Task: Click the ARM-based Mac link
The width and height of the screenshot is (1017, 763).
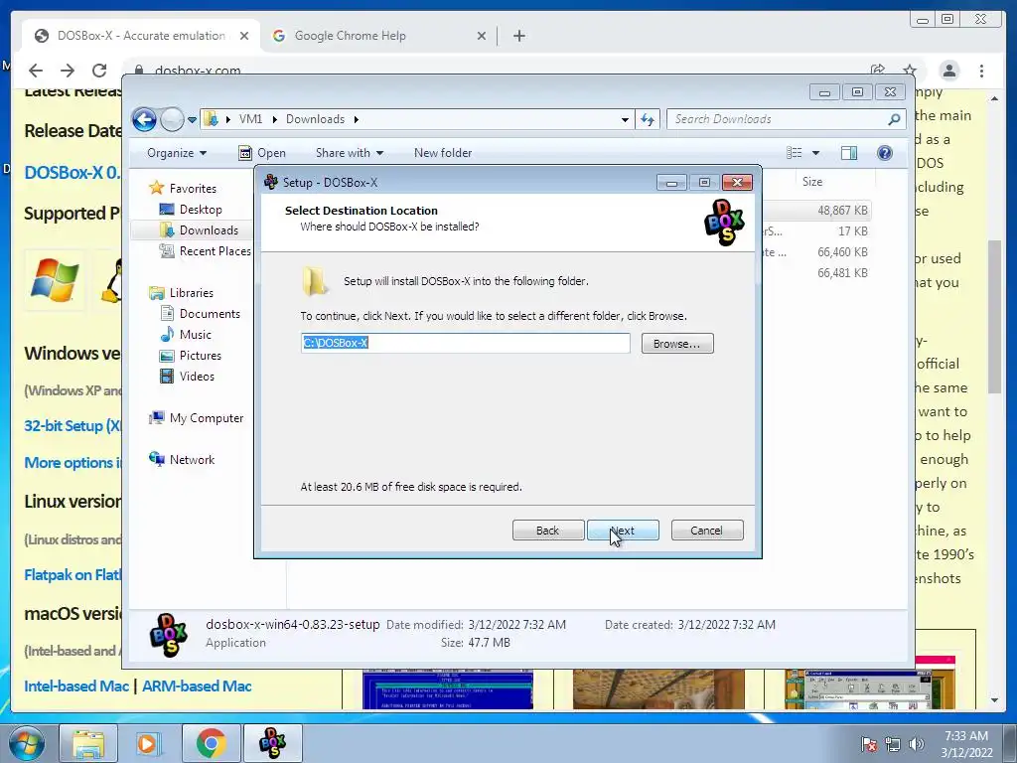Action: point(197,687)
